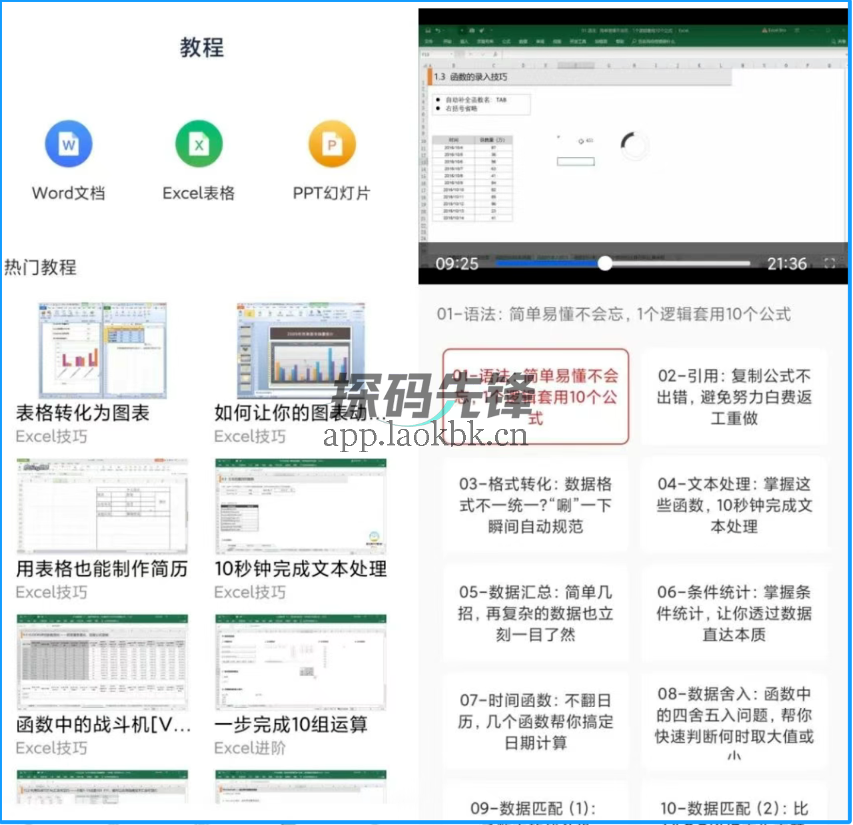Select lesson 10-数据匹配 (2) card
Viewport: 853px width, 825px height.
(x=734, y=802)
